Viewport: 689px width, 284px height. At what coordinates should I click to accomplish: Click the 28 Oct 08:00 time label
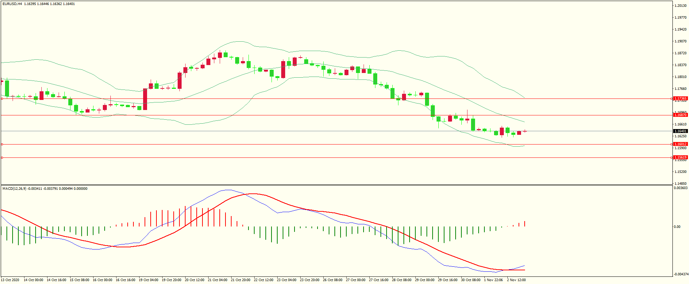pos(402,280)
